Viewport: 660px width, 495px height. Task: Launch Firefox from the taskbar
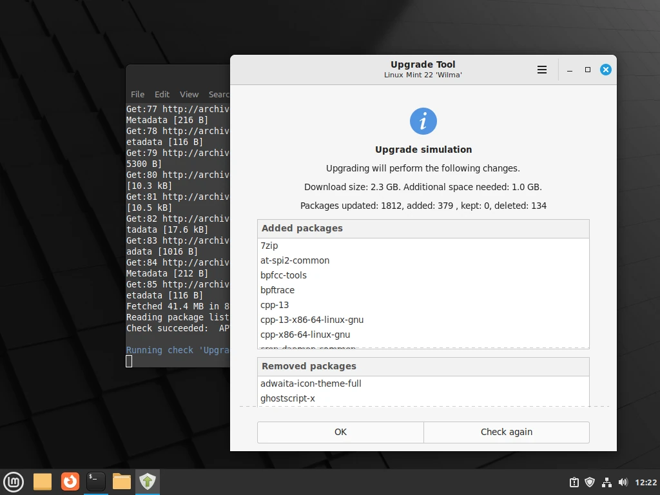point(70,481)
